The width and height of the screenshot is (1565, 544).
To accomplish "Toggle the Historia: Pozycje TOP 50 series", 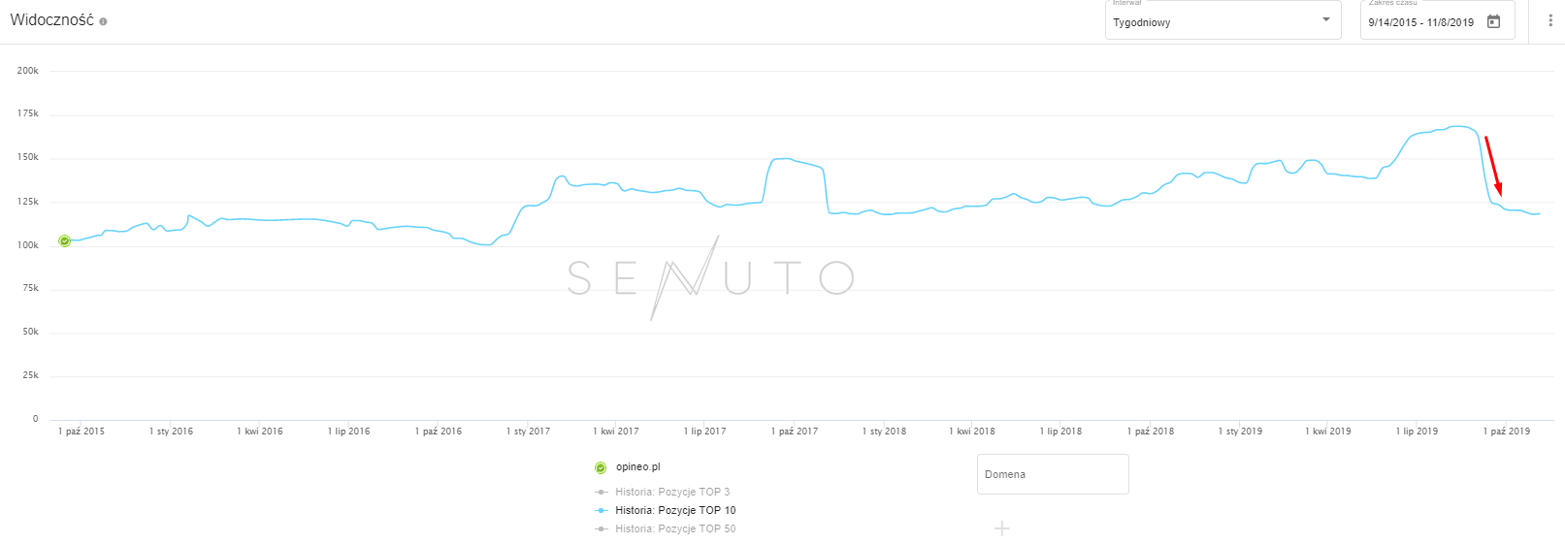I will pos(674,528).
